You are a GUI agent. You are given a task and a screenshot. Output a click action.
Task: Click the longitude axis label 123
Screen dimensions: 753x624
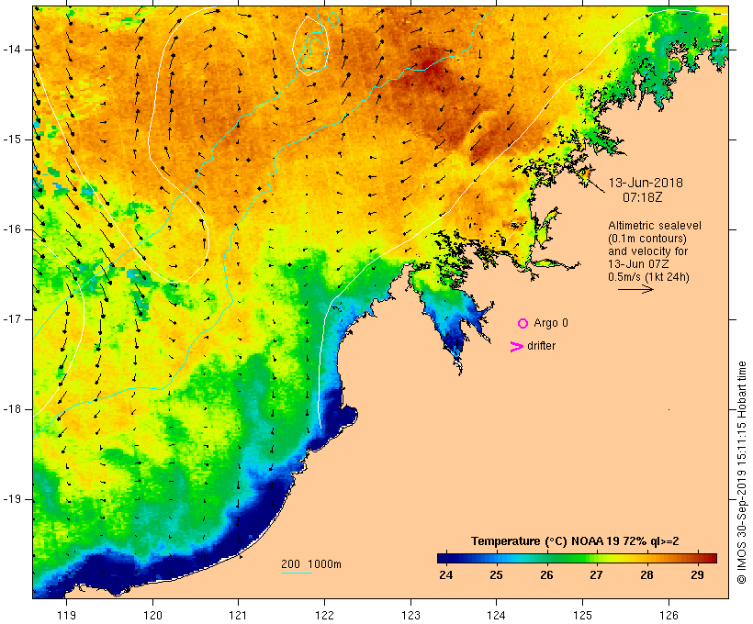410,615
